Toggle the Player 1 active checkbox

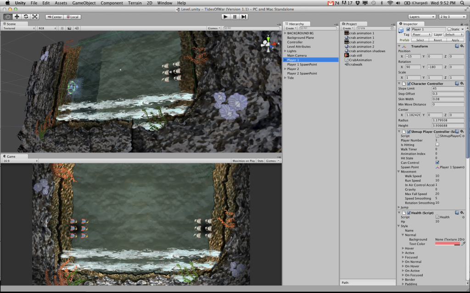pos(408,29)
